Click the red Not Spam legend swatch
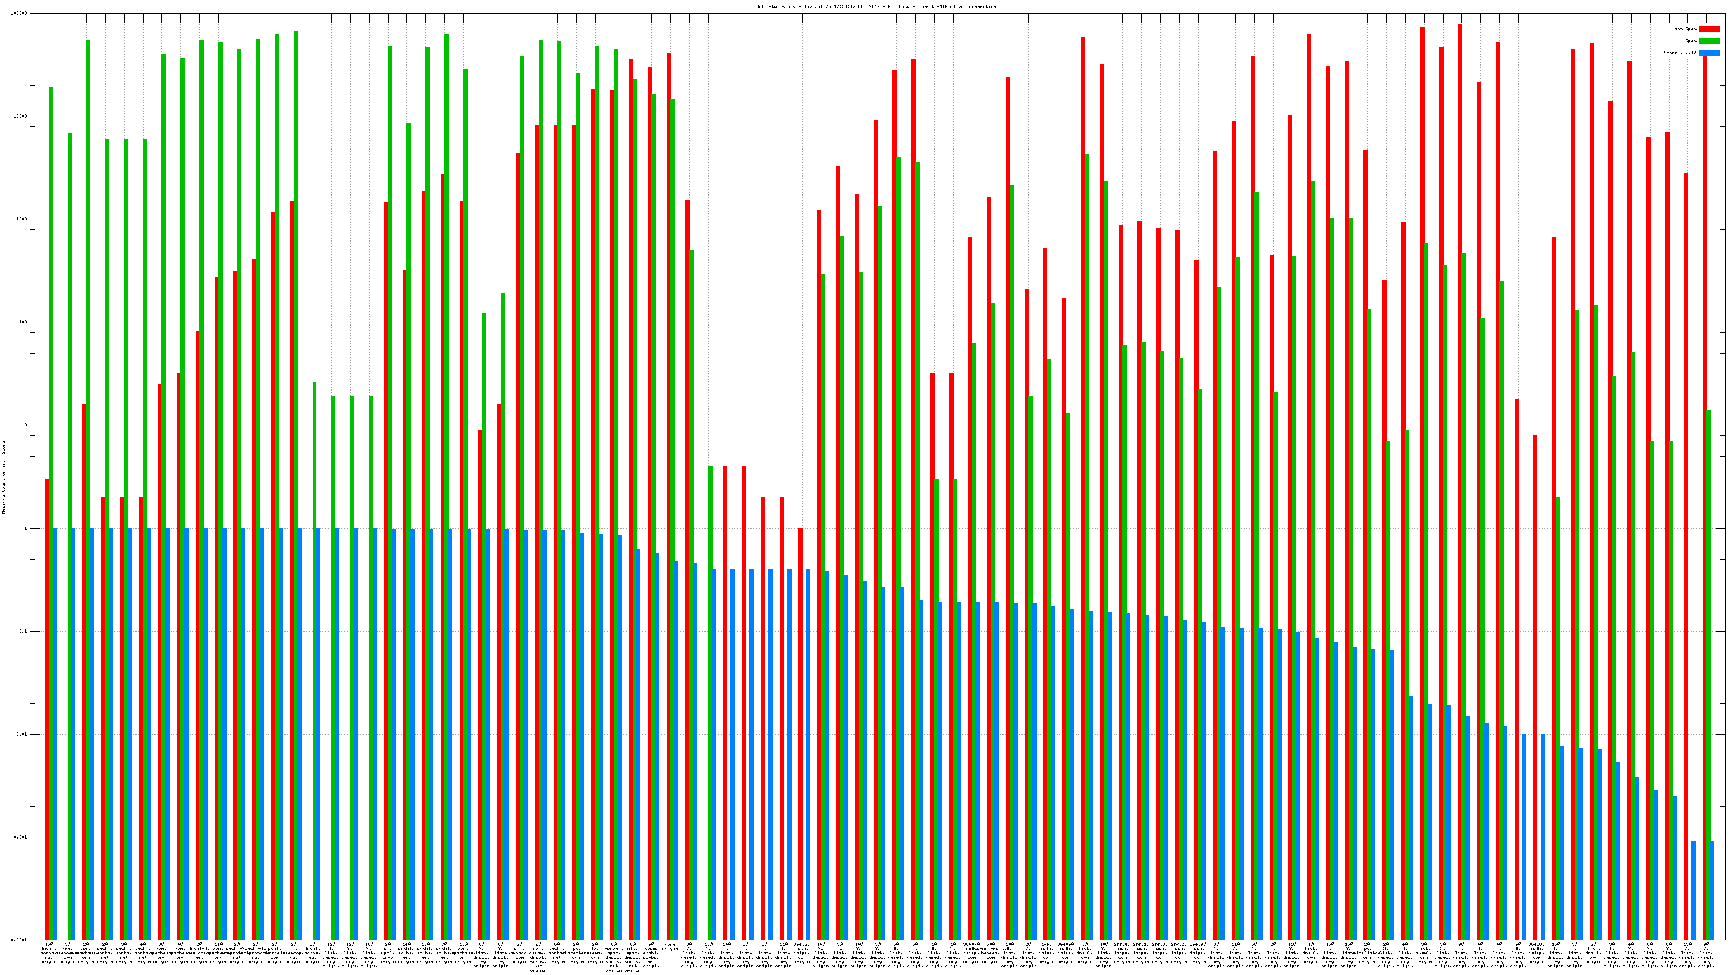 pos(1709,29)
